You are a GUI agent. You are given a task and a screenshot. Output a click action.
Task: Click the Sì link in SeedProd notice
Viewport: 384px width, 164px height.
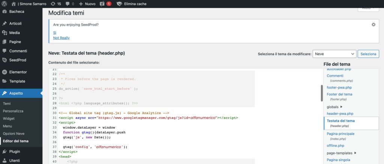pos(55,33)
